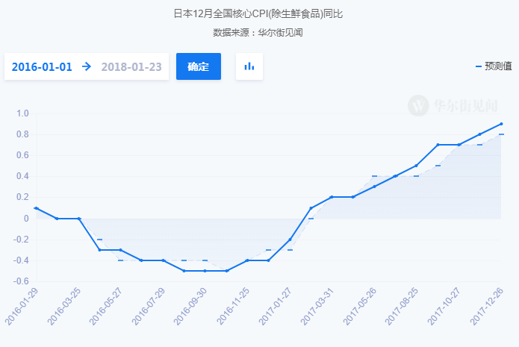Click the x-axis label 2017-05-26
This screenshot has width=519, height=347.
point(360,306)
